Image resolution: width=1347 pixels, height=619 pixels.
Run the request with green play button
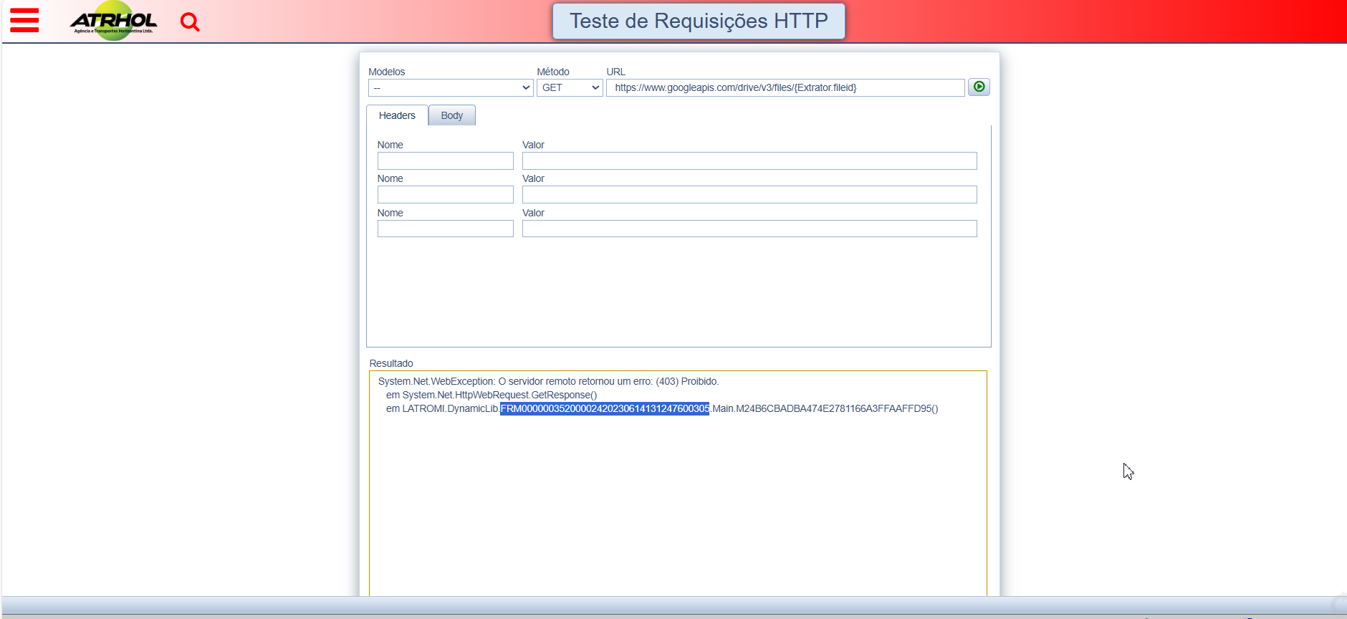tap(979, 87)
